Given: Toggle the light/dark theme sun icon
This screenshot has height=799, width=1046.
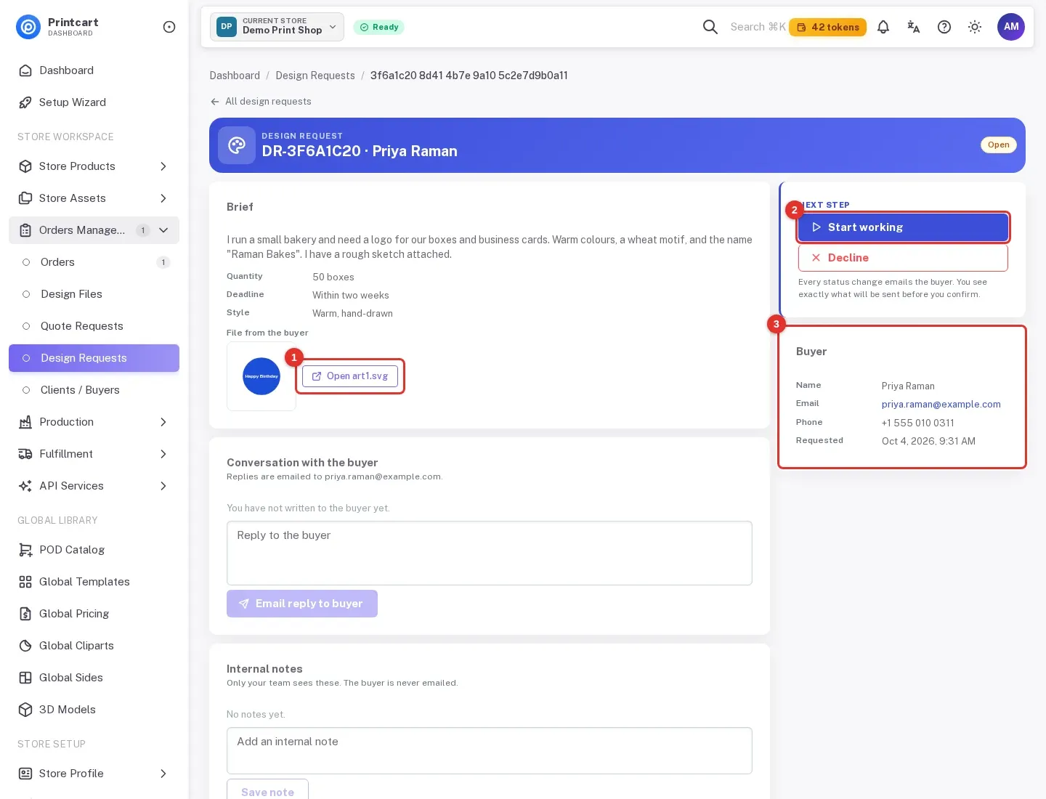Looking at the screenshot, I should [x=975, y=27].
